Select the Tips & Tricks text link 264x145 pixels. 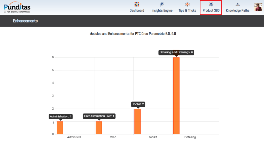point(187,11)
